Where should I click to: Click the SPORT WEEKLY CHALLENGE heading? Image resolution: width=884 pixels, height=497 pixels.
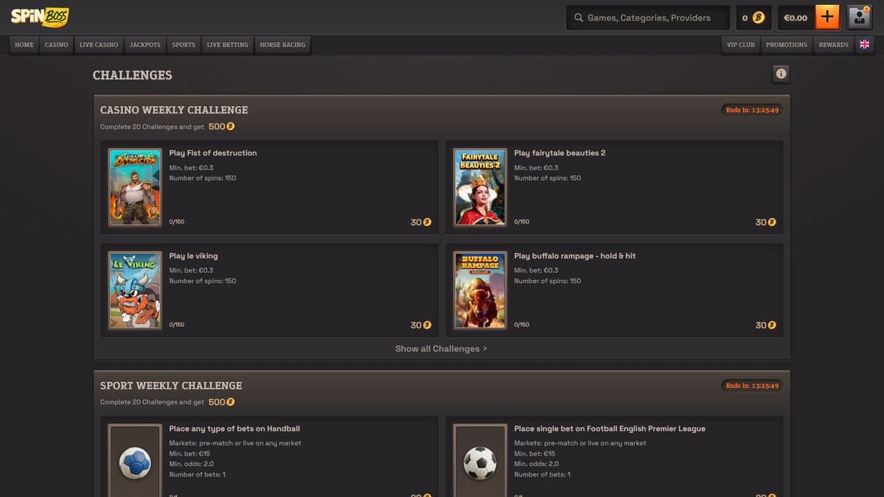point(171,385)
